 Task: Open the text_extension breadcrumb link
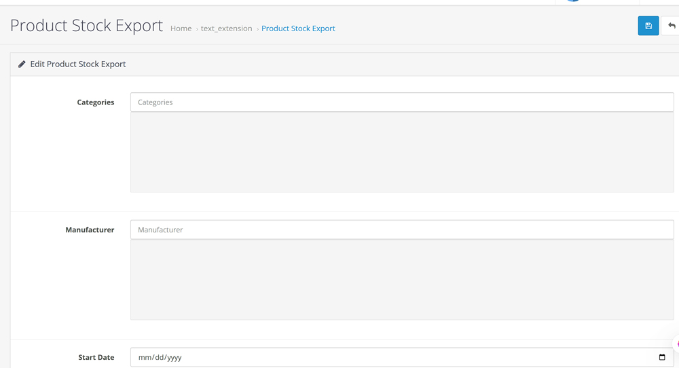point(226,28)
